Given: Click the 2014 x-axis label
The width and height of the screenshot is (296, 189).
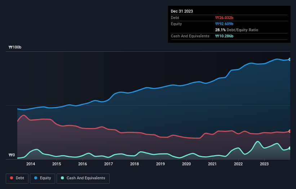Looking at the screenshot, I should point(31,164).
